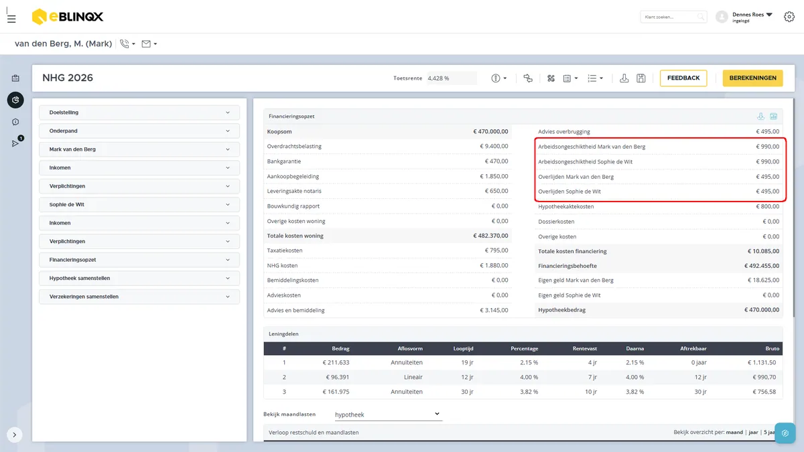Expand the Financieringsopzet accordion in the left panel
This screenshot has width=804, height=452.
pyautogui.click(x=139, y=259)
